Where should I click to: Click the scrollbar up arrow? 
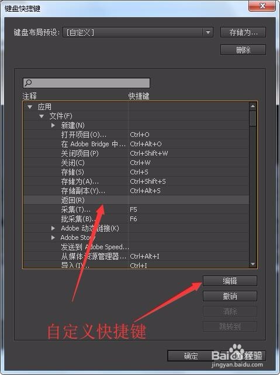coord(253,106)
